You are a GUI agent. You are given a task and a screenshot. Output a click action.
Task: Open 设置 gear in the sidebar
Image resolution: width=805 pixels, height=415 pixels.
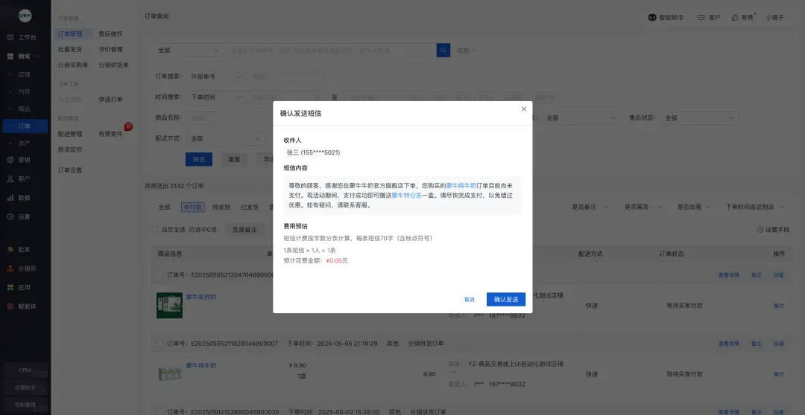click(10, 216)
